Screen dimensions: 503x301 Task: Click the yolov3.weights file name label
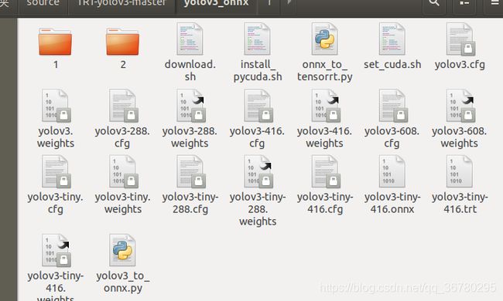pos(56,137)
